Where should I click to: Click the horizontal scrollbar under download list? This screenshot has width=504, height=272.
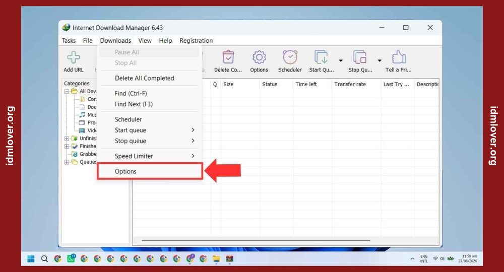click(x=256, y=240)
